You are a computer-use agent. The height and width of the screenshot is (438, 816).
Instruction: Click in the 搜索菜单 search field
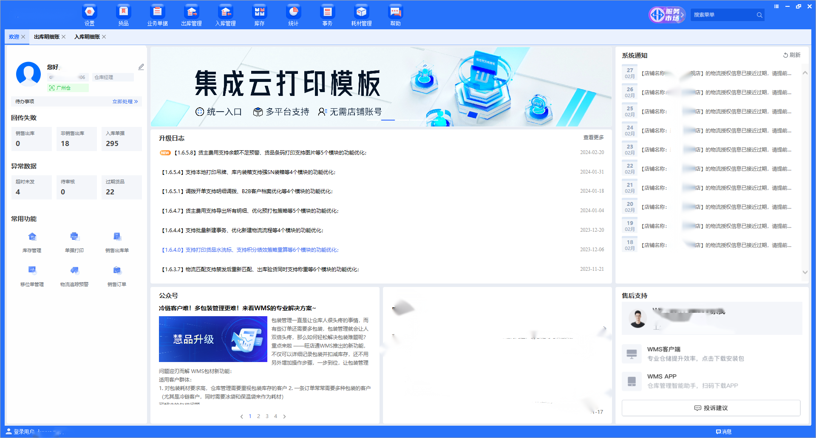pyautogui.click(x=723, y=15)
